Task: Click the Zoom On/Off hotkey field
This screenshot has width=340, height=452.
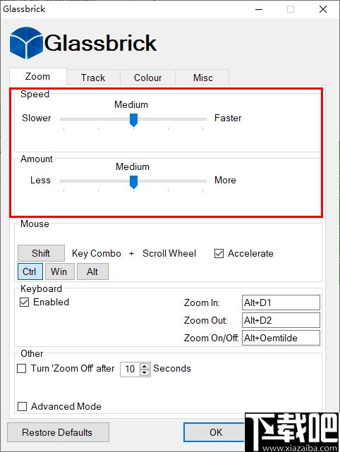Action: (x=281, y=338)
